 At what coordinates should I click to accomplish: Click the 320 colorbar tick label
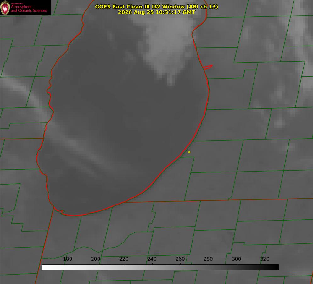(265, 259)
